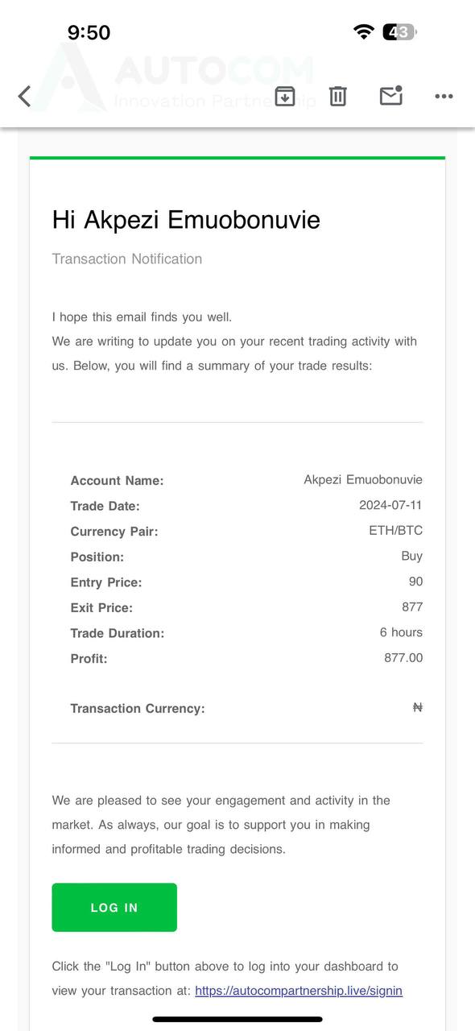This screenshot has height=1031, width=475.
Task: Open the autocompartnership.live/signin link
Action: [x=299, y=991]
